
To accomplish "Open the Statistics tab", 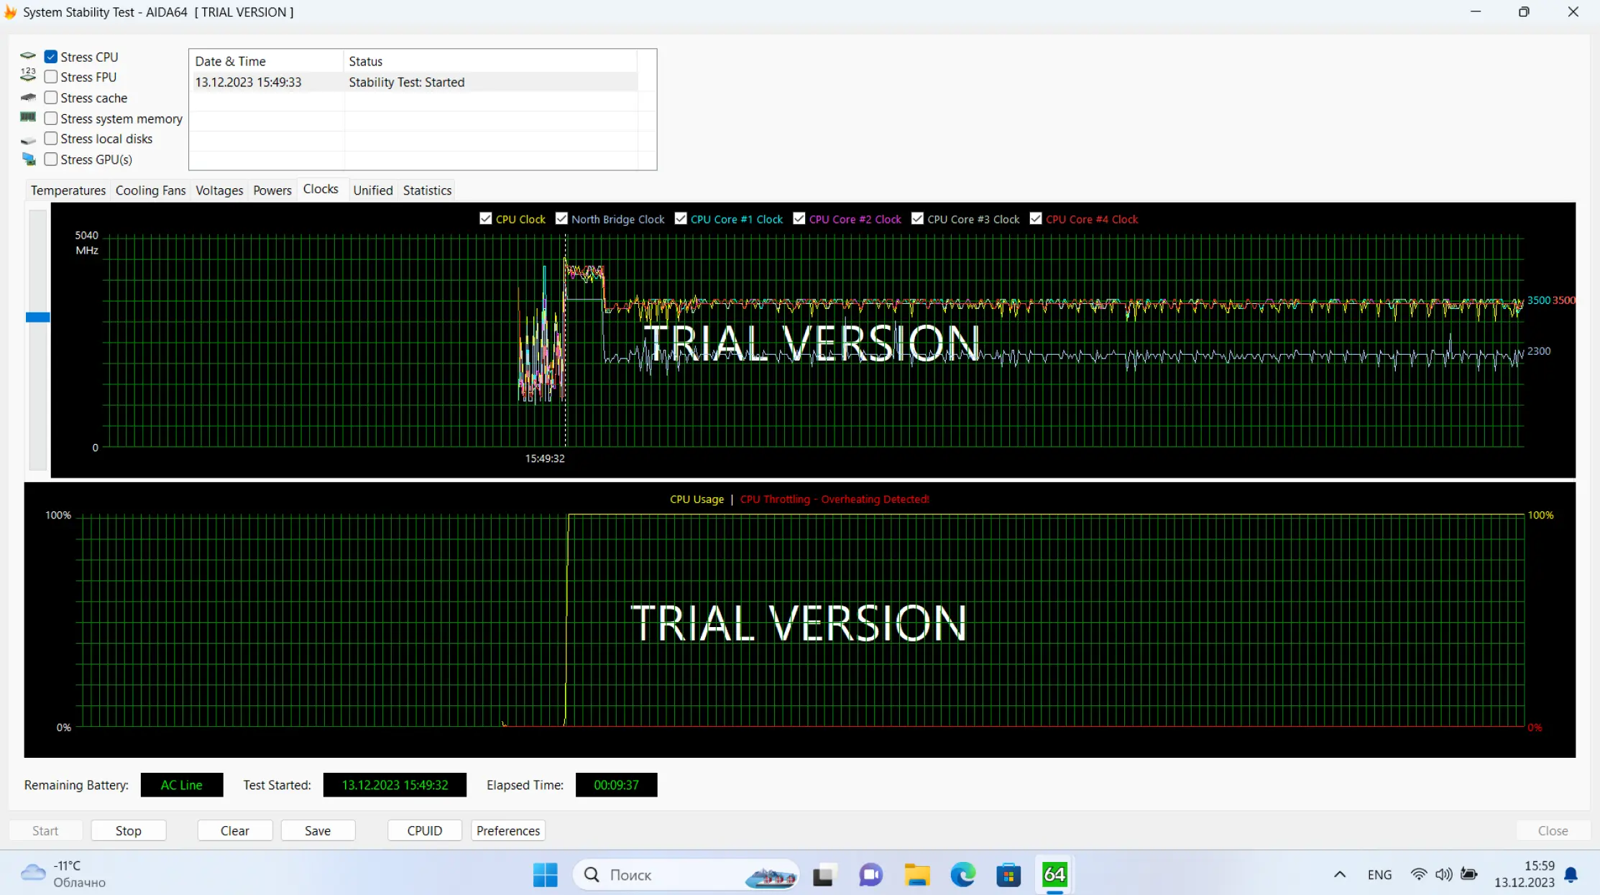I will coord(427,190).
